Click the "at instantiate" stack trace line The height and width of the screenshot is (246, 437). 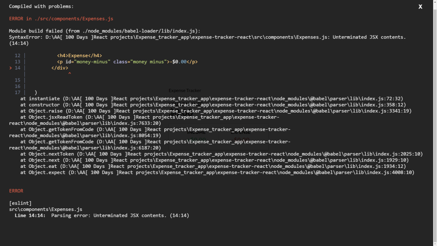(x=212, y=99)
